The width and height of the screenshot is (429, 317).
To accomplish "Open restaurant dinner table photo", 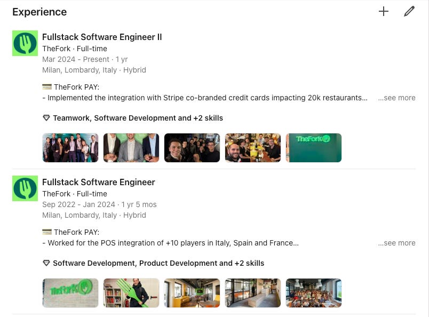I will tap(253, 148).
